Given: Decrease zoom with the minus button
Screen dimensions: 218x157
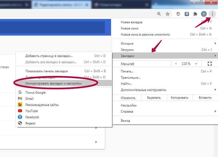Looking at the screenshot, I should pyautogui.click(x=176, y=64).
